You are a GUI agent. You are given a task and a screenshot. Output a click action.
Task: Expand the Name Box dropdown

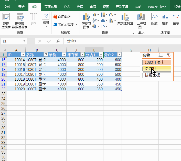pyautogui.click(x=24, y=41)
